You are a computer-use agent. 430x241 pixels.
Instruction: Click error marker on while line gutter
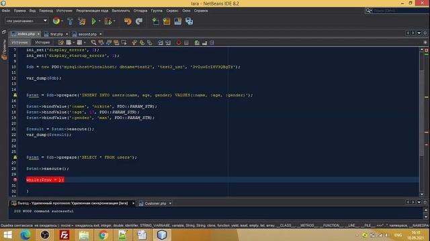[15, 179]
